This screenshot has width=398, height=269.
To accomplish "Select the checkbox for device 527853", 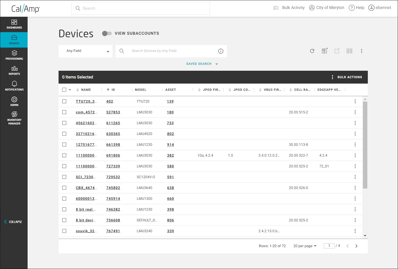I will point(64,112).
